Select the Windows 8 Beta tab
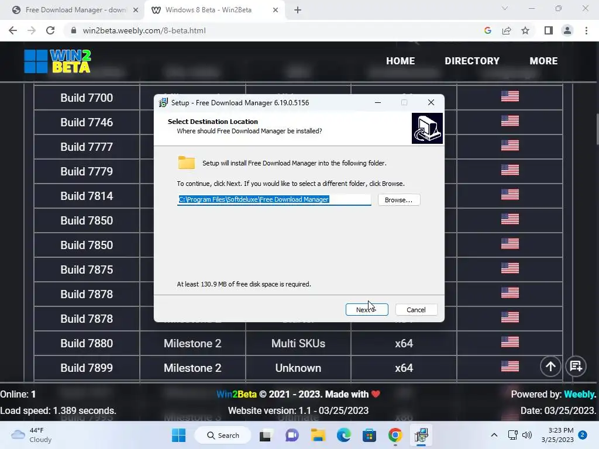Image resolution: width=599 pixels, height=449 pixels. (x=214, y=10)
